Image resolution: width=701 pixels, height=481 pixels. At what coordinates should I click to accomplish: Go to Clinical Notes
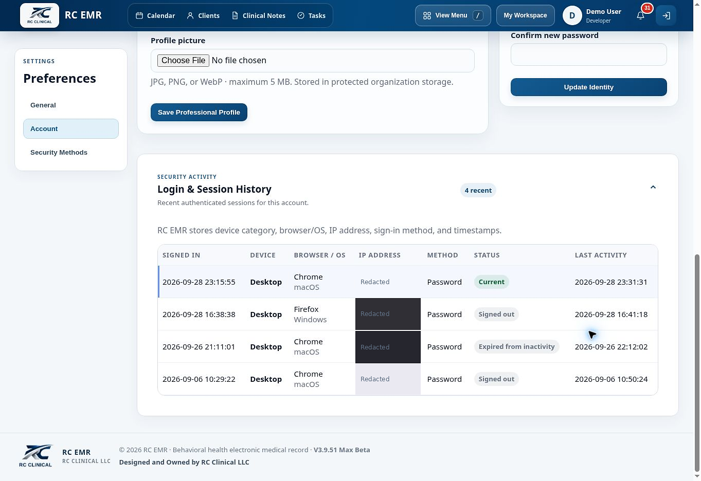[259, 15]
